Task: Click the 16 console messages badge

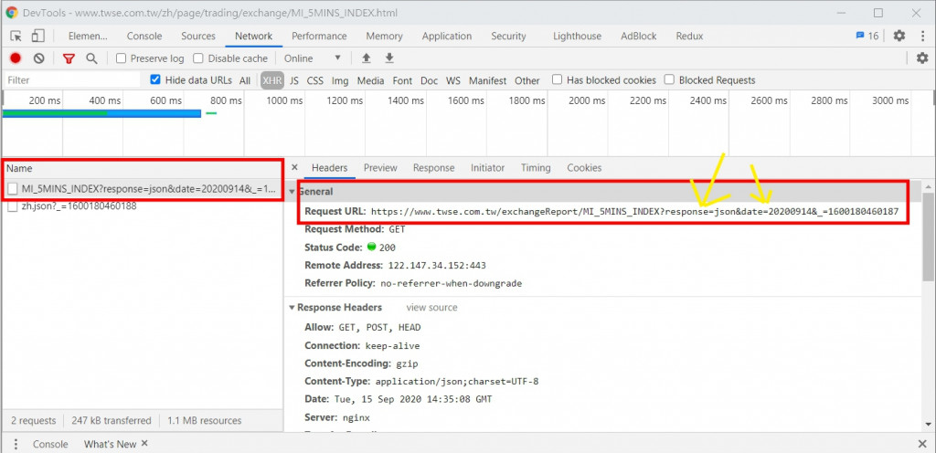Action: [867, 36]
